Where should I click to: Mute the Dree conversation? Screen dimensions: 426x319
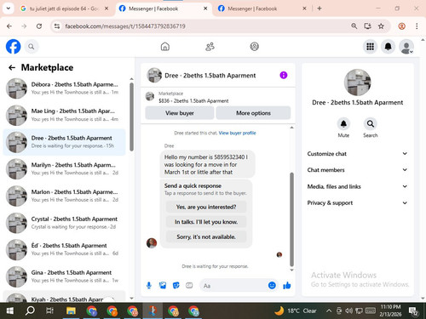[x=343, y=124]
